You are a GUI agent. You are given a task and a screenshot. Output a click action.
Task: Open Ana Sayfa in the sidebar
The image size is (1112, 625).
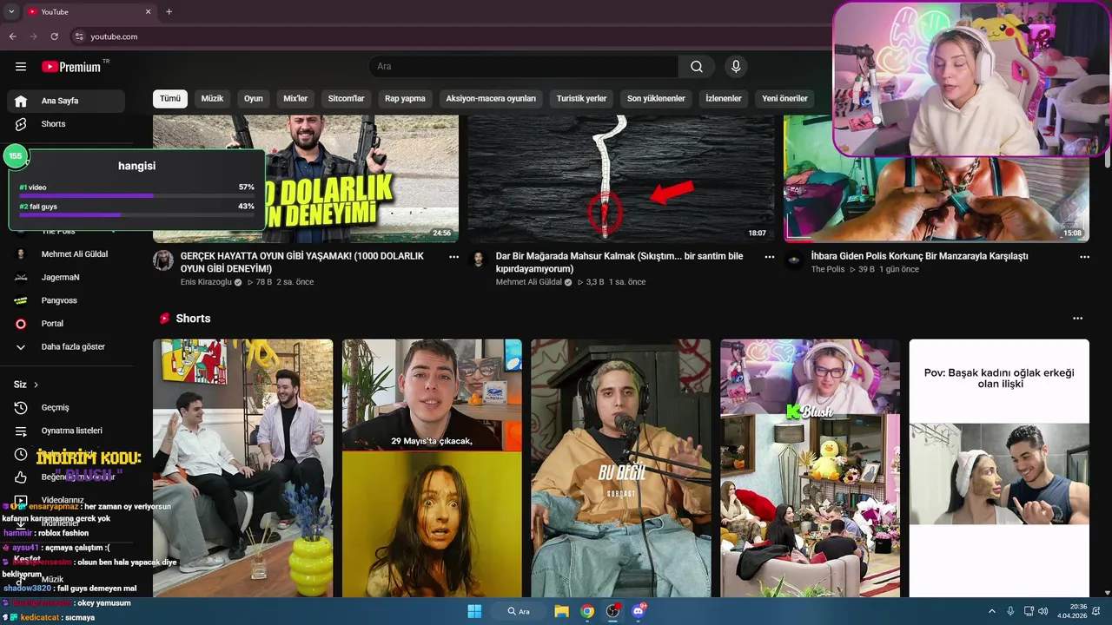point(66,101)
